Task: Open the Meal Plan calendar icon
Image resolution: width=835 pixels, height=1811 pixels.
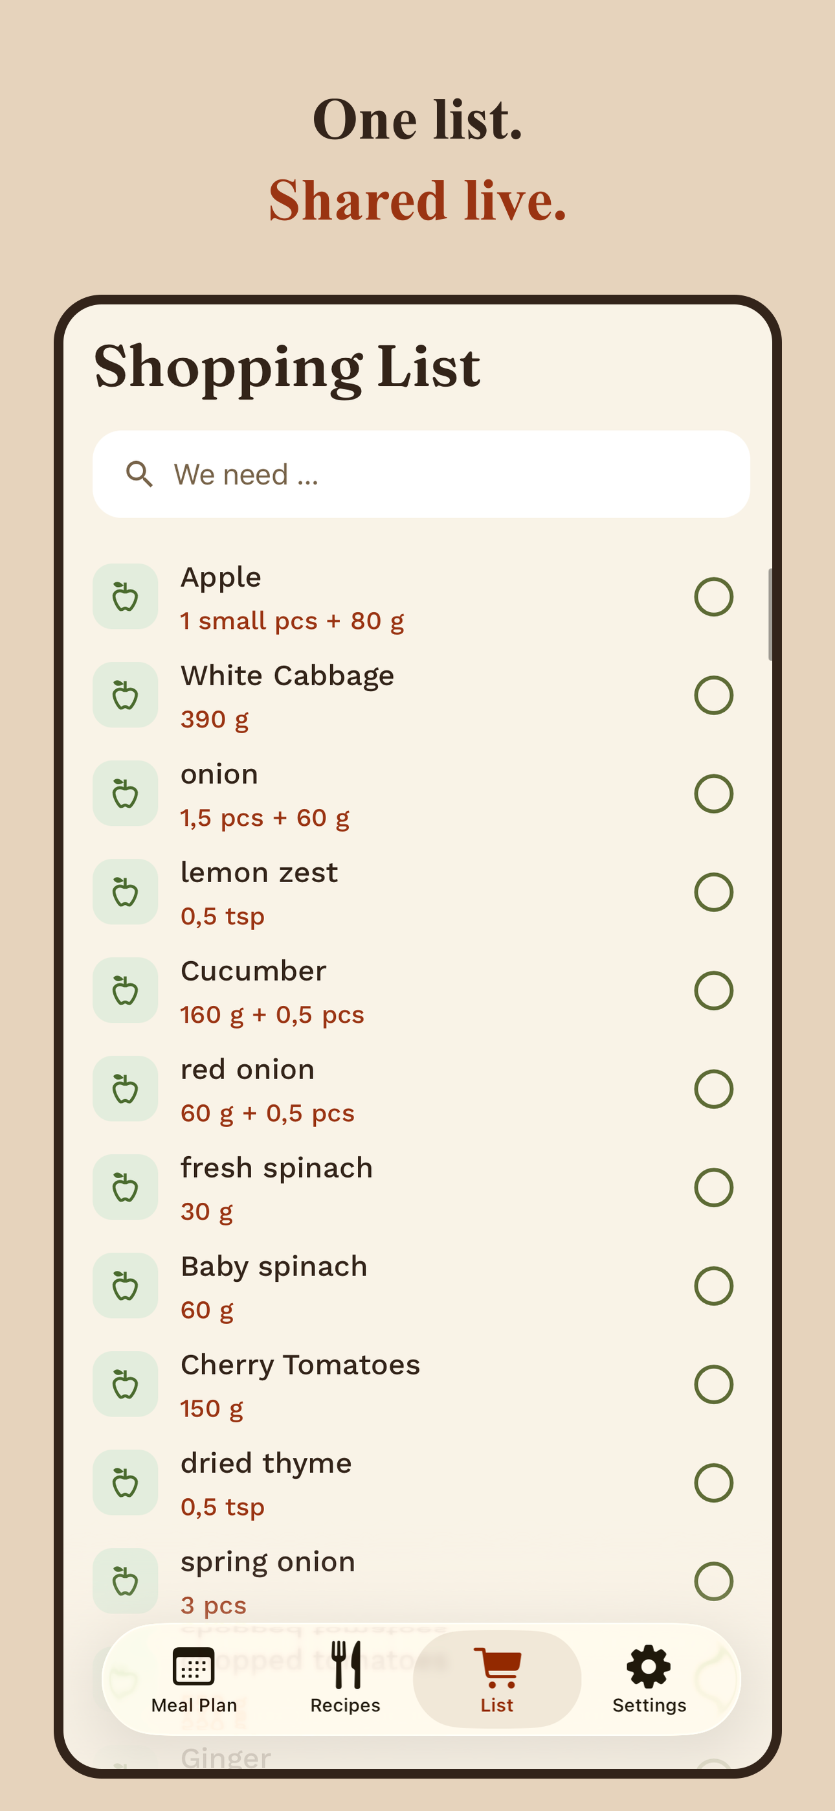Action: click(x=194, y=1665)
